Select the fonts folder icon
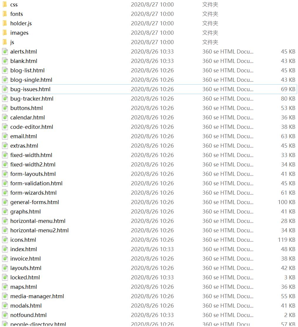The width and height of the screenshot is (298, 327). [5, 14]
